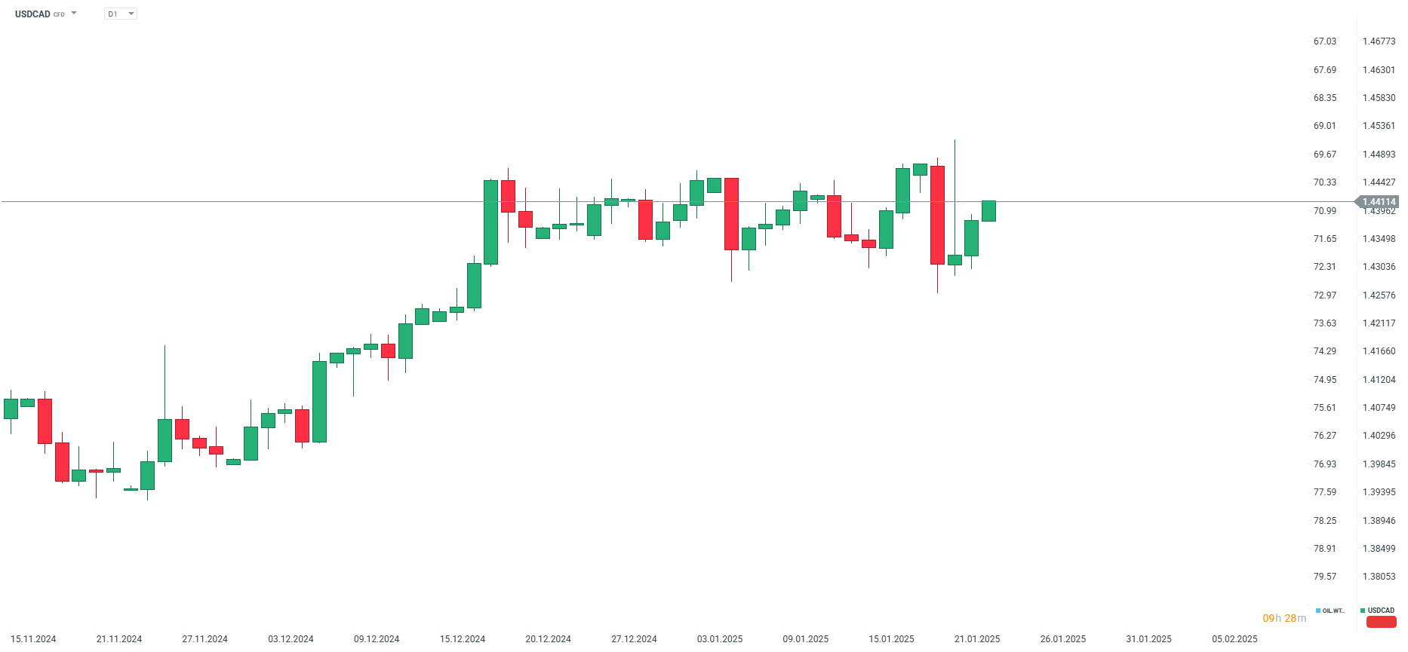Click the 1.46773 price axis label
1408x652 pixels.
coord(1379,41)
